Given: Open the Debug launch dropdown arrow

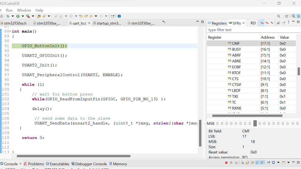Looking at the screenshot, I should [x=13, y=16].
